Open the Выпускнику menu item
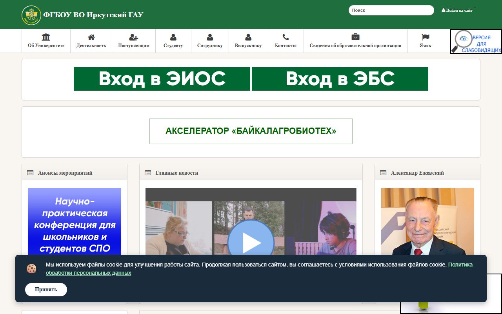502x314 pixels. coord(248,41)
